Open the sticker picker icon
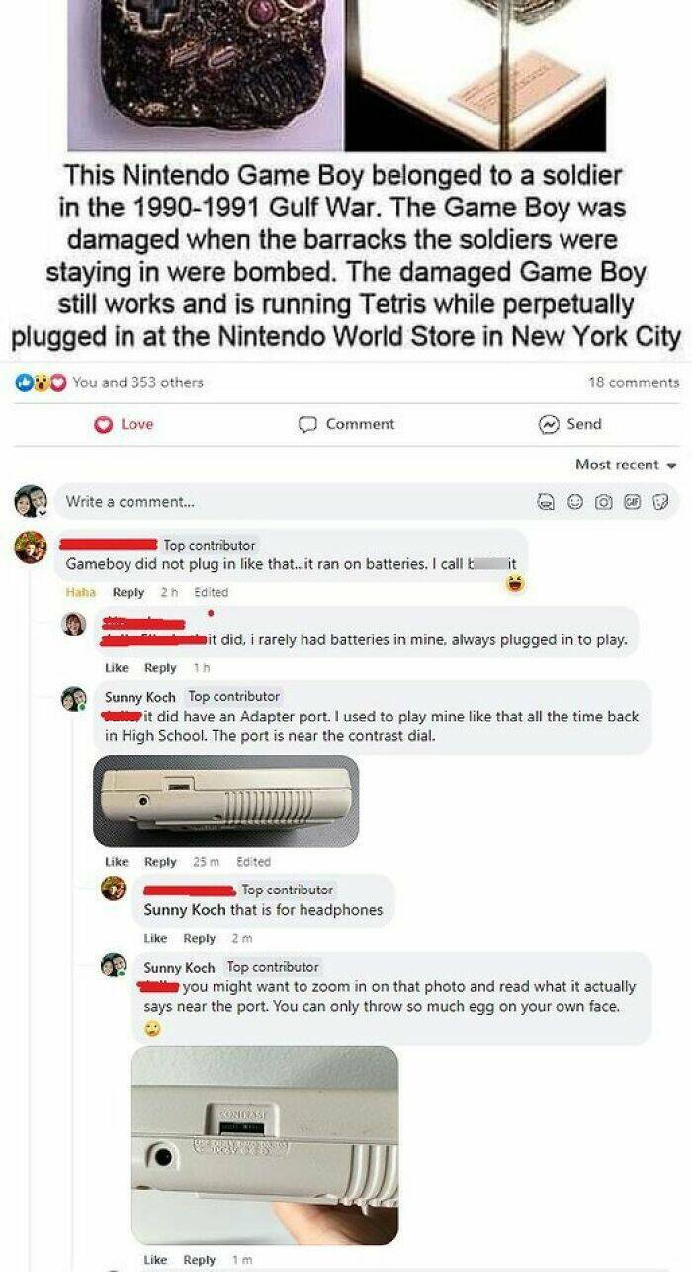This screenshot has height=1272, width=692. coord(660,502)
